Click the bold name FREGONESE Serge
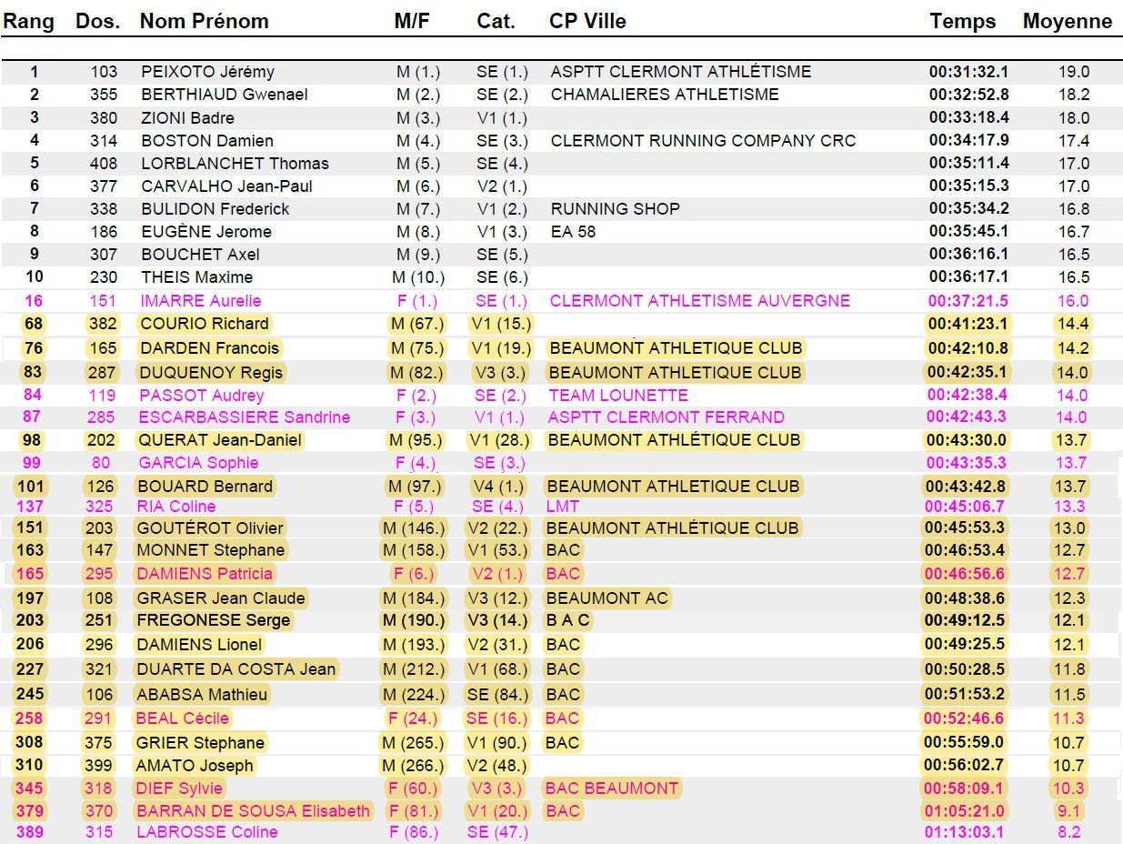Image resolution: width=1123 pixels, height=844 pixels. pyautogui.click(x=213, y=620)
